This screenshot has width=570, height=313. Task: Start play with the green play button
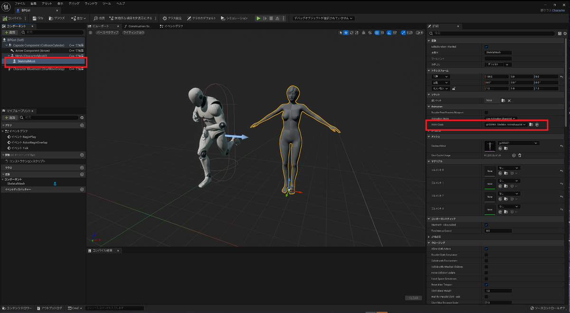tap(258, 18)
